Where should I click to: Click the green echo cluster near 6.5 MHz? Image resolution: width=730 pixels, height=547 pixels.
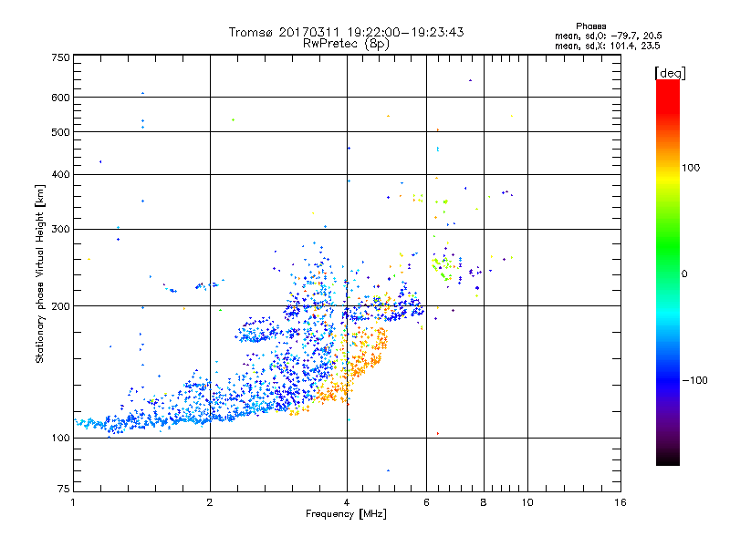[443, 267]
